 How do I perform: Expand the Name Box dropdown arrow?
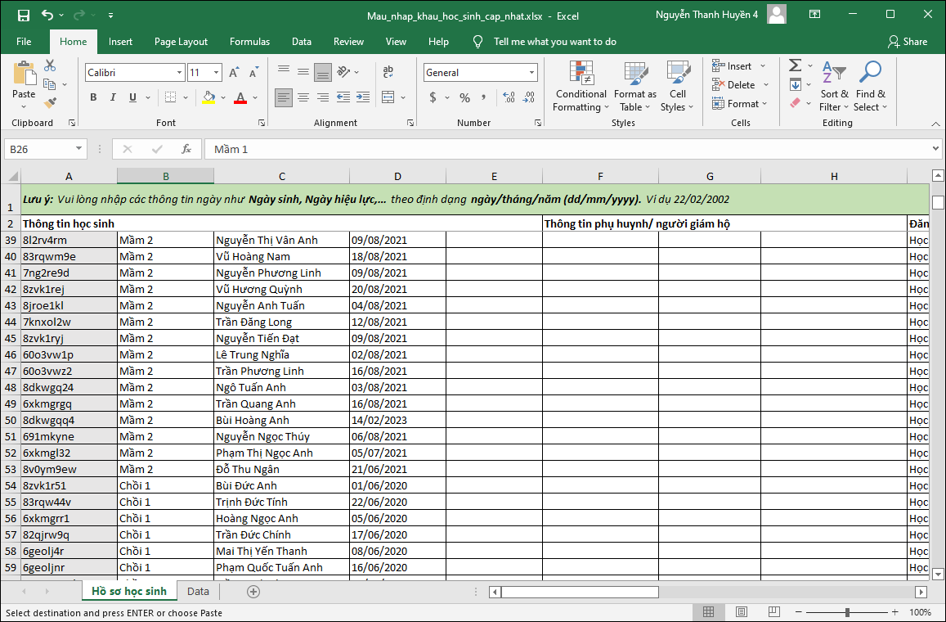pos(79,149)
